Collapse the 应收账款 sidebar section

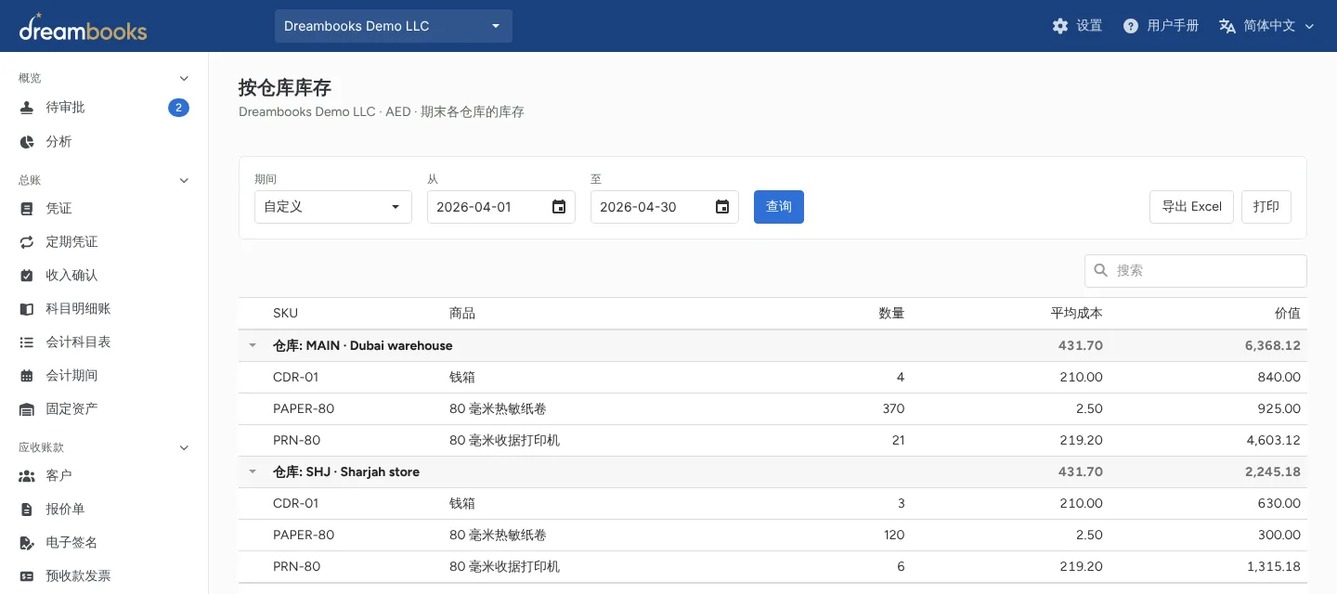coord(184,447)
